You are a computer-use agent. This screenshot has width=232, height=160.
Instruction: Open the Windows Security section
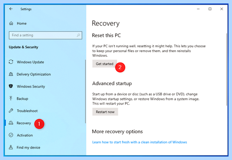pos(31,86)
